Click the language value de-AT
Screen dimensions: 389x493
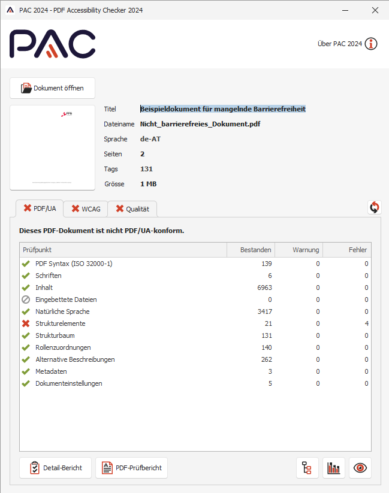click(x=150, y=139)
